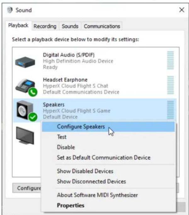
Task: Choose Disable in the context menu
Action: [x=108, y=147]
